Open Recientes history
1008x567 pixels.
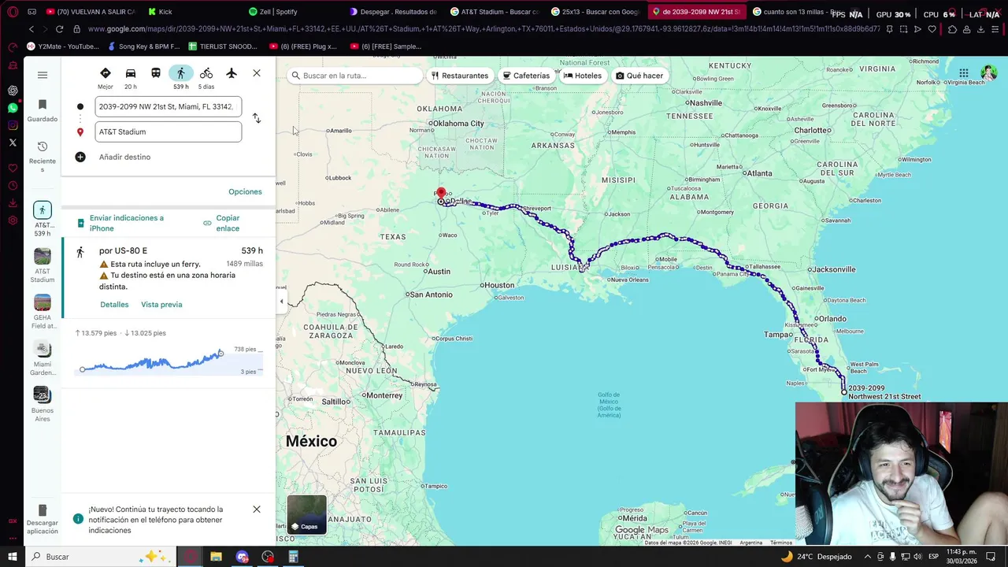43,157
